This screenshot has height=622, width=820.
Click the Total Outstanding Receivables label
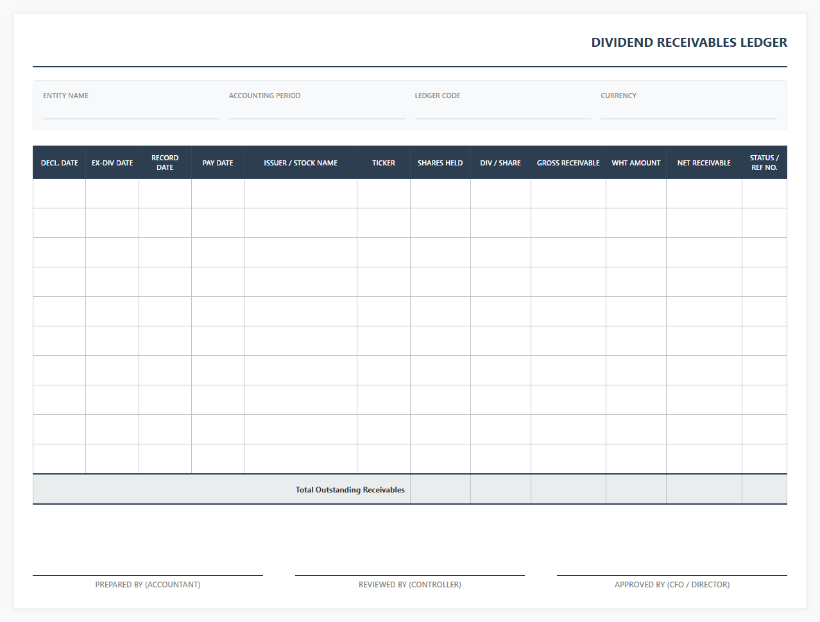tap(350, 490)
